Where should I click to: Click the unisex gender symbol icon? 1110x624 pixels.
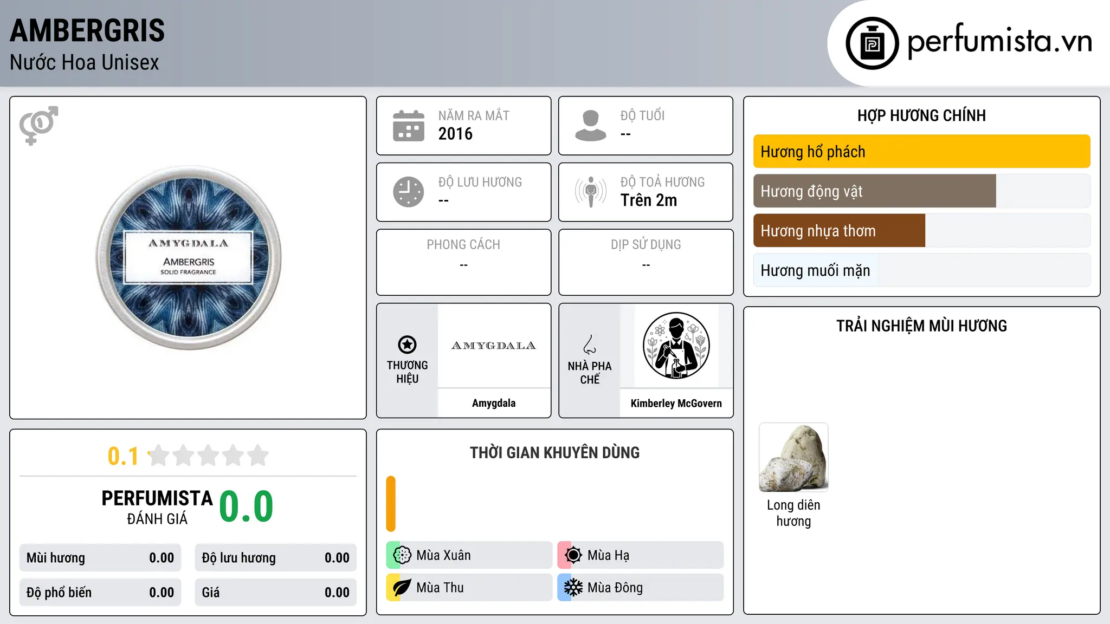(38, 126)
